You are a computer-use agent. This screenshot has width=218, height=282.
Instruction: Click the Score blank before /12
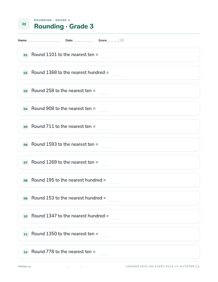pos(112,41)
